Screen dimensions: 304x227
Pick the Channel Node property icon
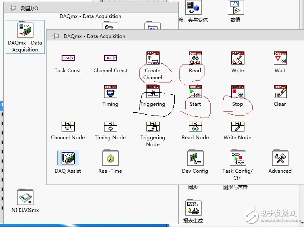(68, 127)
